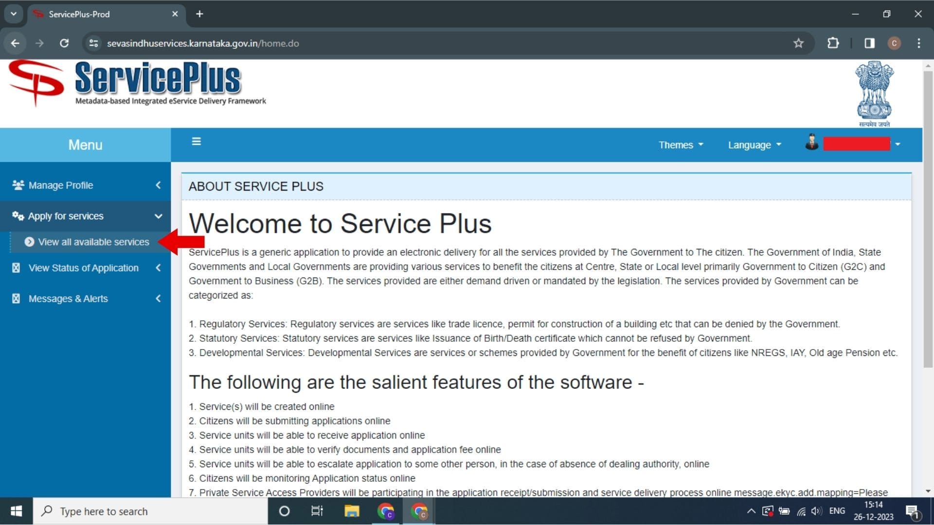Reload the page
The image size is (934, 525).
pyautogui.click(x=64, y=43)
